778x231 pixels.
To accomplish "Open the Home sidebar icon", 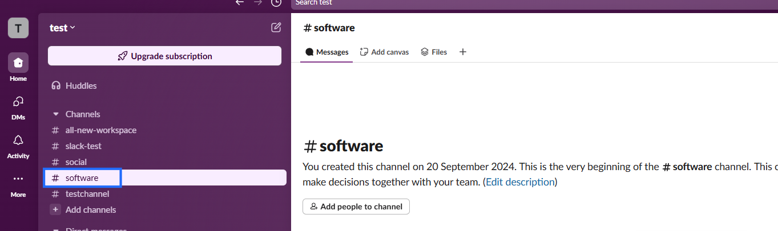I will click(18, 67).
